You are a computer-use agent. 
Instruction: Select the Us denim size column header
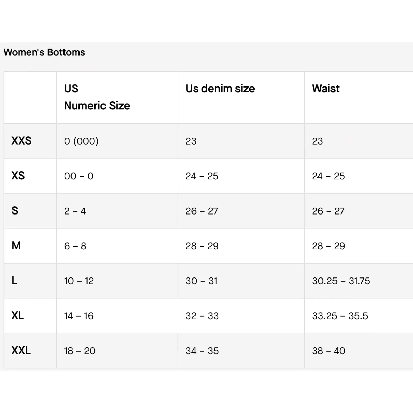point(220,89)
